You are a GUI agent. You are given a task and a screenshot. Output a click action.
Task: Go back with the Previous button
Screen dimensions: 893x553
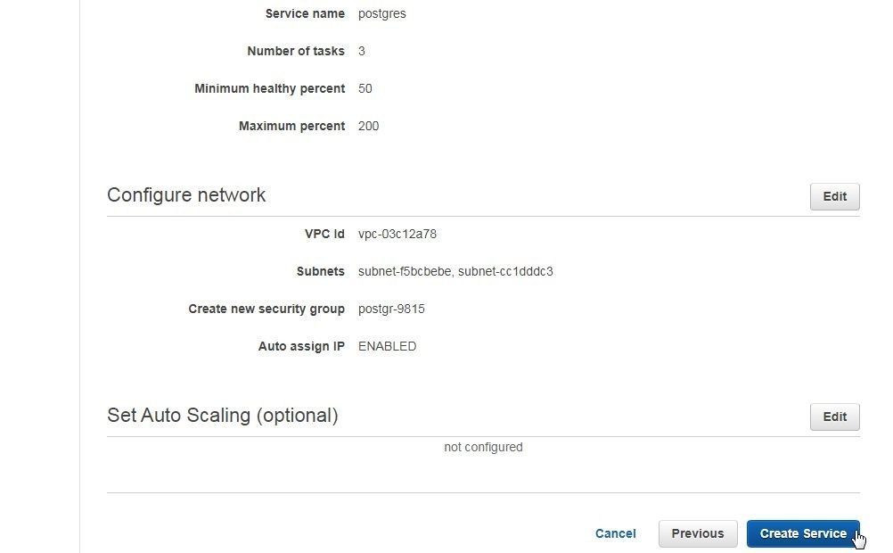[x=698, y=533]
